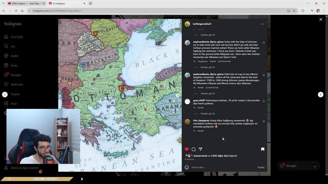
Task: Open tab search dropdown arrow
Action: pos(3,4)
